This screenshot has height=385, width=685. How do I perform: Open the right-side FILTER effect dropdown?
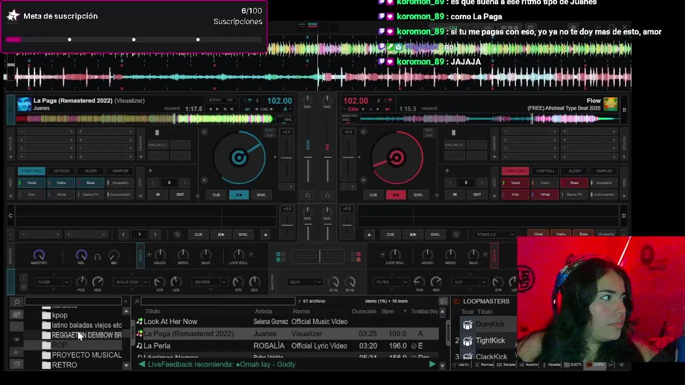click(x=391, y=282)
